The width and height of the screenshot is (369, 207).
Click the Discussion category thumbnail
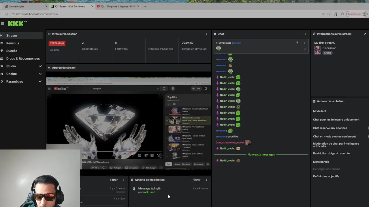tap(317, 50)
